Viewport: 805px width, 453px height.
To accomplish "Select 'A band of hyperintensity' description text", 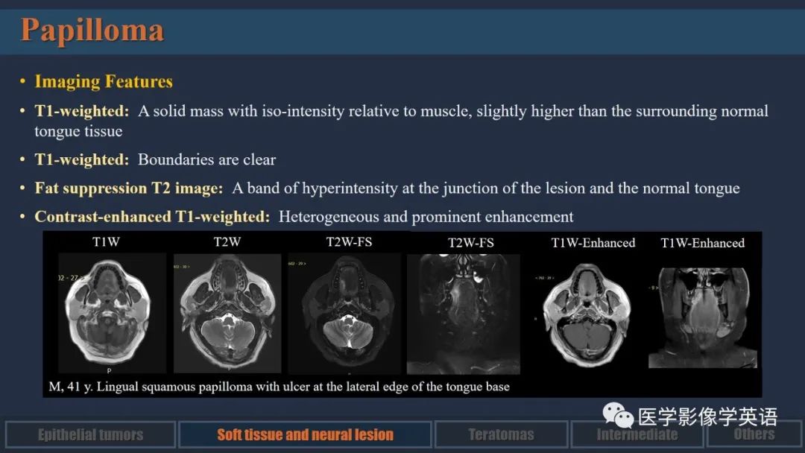I will click(x=486, y=189).
